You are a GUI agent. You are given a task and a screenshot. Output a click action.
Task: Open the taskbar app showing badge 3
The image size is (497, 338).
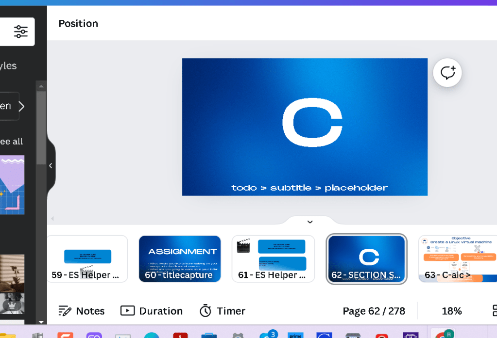[x=268, y=334]
